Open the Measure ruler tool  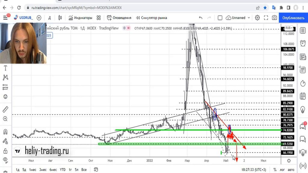point(5,109)
